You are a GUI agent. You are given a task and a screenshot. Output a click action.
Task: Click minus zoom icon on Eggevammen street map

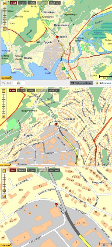tap(4, 91)
